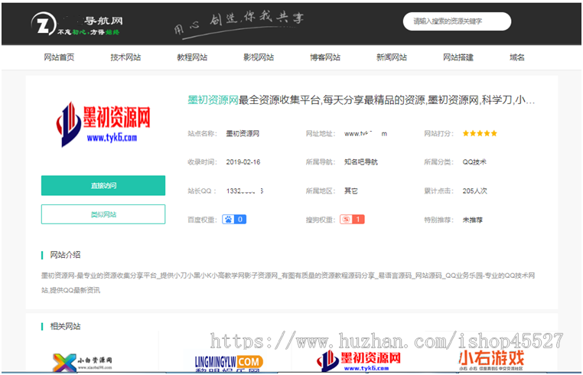The width and height of the screenshot is (583, 375).
Task: Click the five-star site rating
Action: [x=480, y=133]
